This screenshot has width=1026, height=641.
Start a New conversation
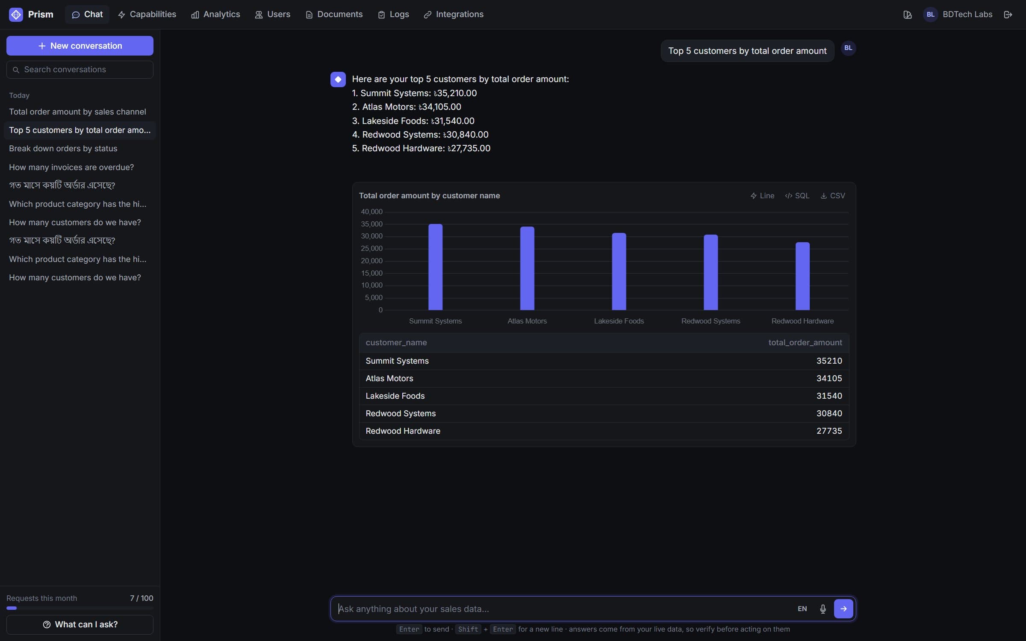80,46
